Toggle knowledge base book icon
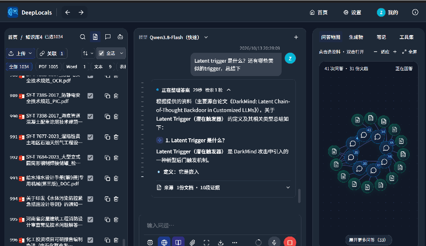This screenshot has height=246, width=426. 178,242
